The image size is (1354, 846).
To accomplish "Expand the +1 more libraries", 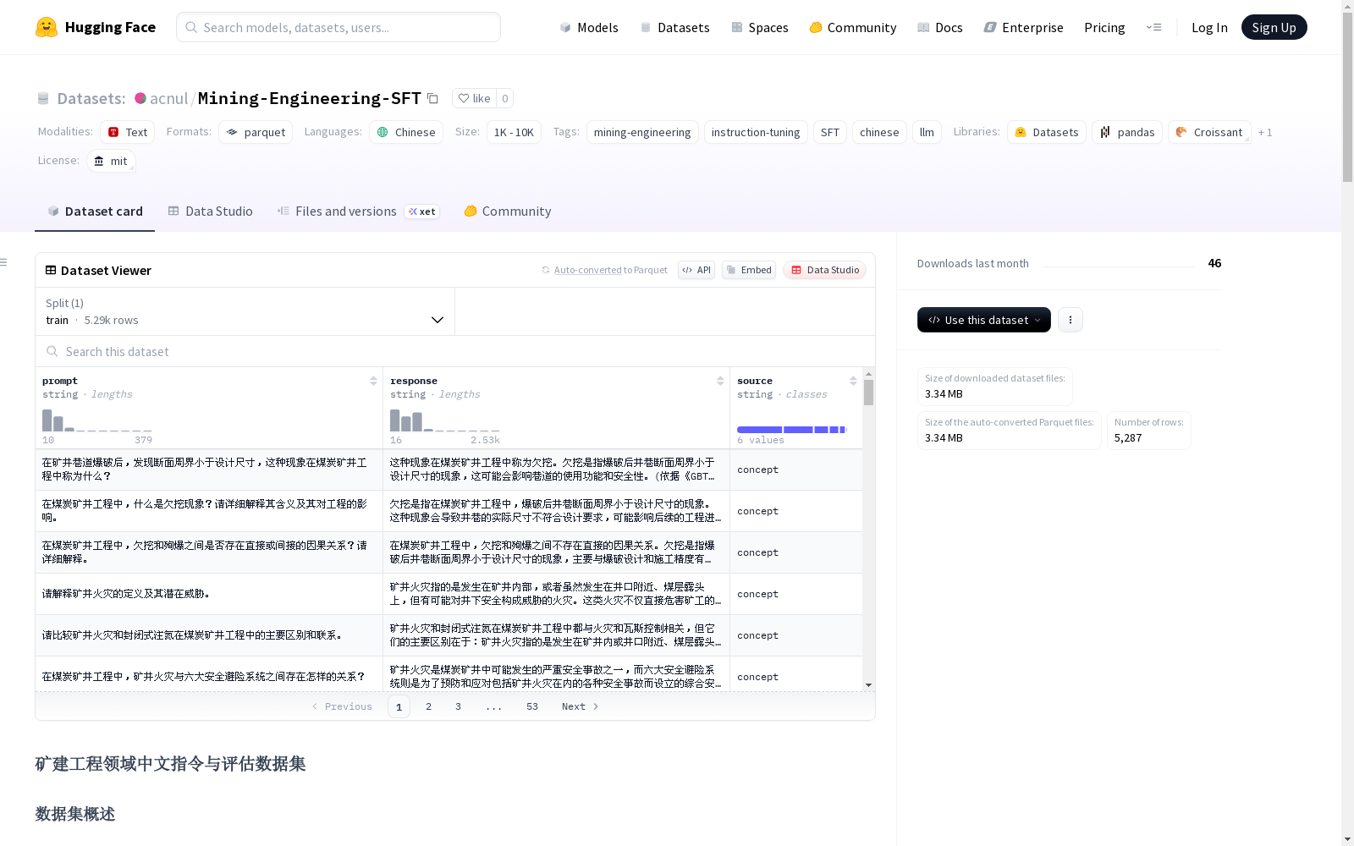I will (x=1265, y=132).
